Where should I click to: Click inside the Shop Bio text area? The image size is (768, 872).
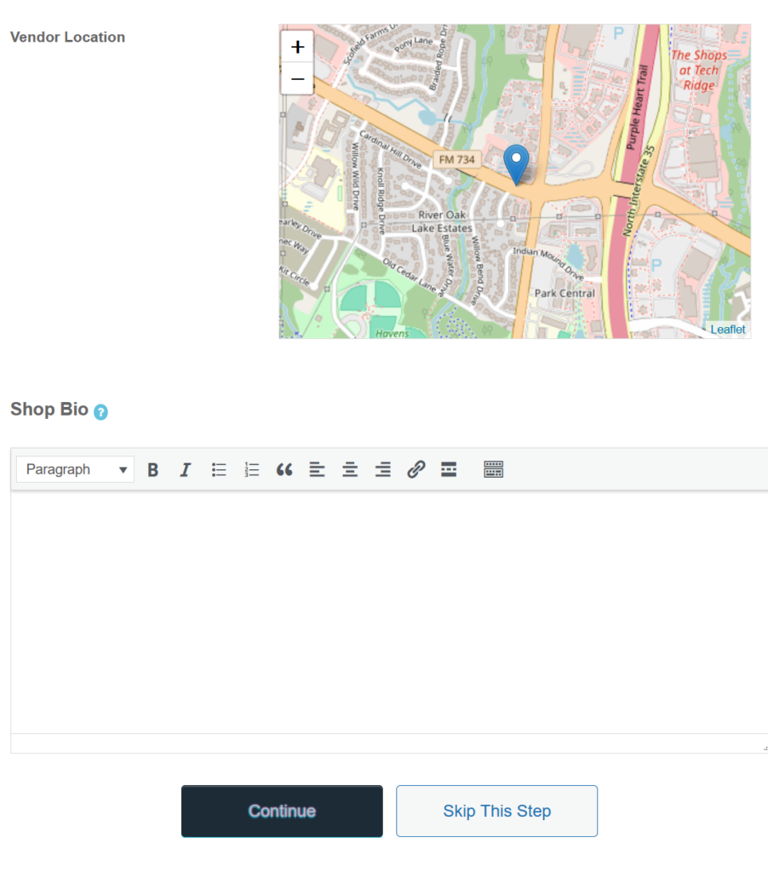point(388,610)
